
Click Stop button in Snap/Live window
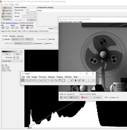[x=85, y=97]
